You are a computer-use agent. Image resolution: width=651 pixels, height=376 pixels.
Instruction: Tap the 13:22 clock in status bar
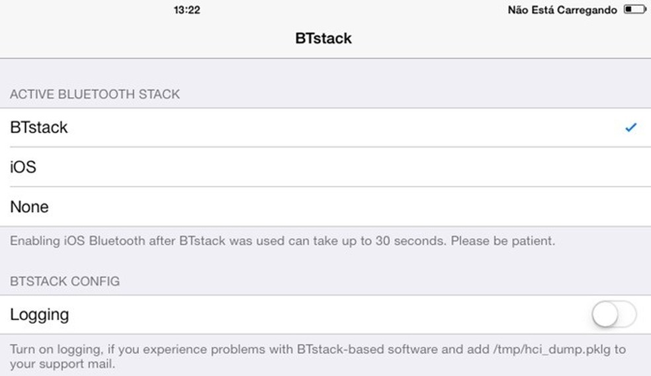coord(187,9)
